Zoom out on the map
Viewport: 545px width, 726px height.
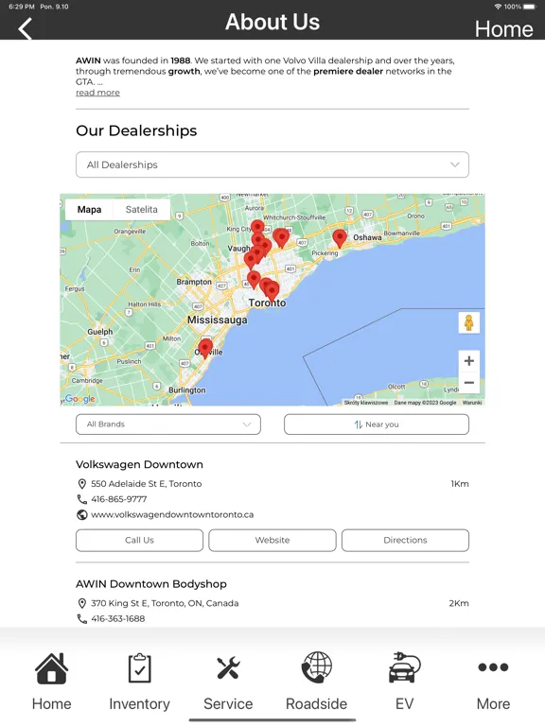(x=469, y=383)
